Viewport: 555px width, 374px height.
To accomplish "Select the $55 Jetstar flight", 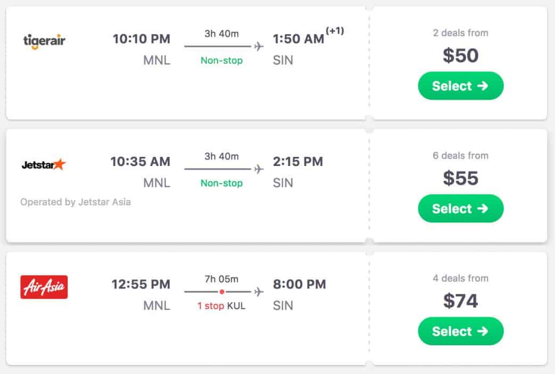I will point(460,209).
